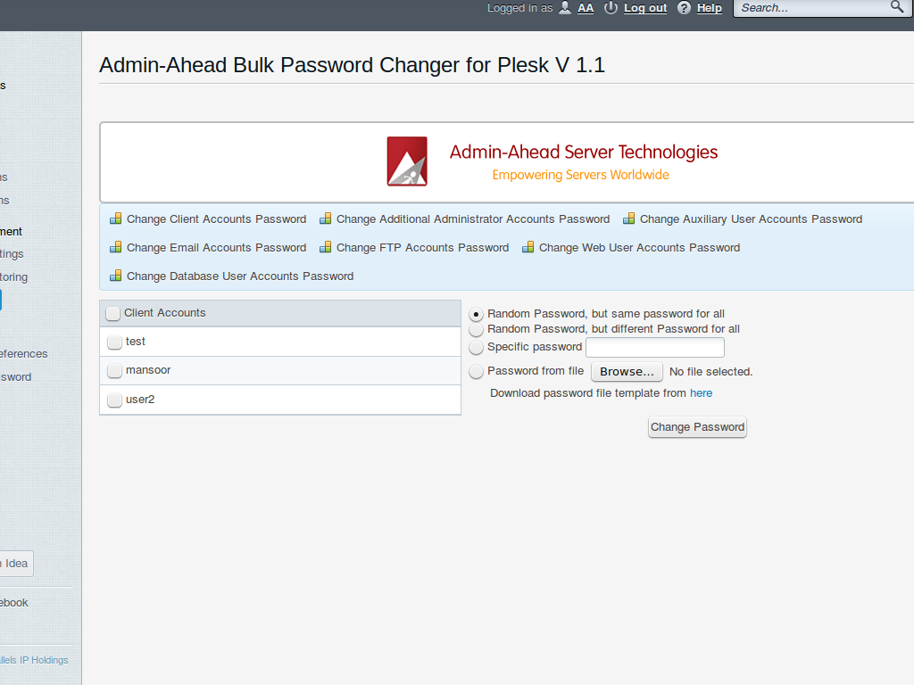Select Random Password but different Password for all
Viewport: 914px width, 685px height.
[x=476, y=329]
